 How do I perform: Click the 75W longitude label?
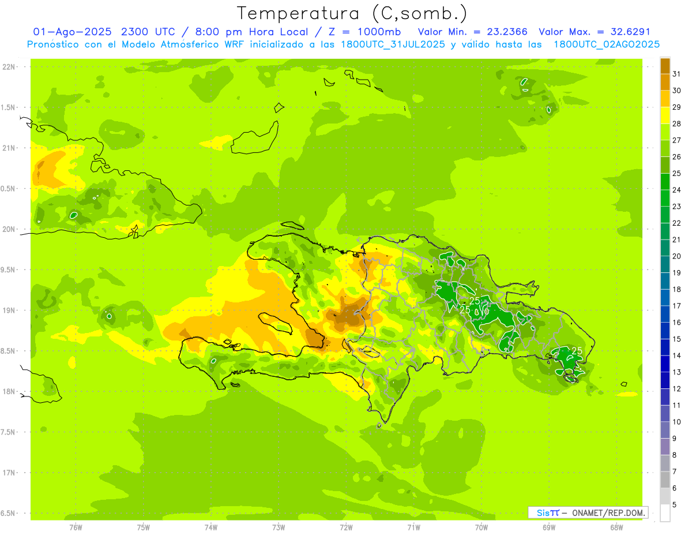click(x=143, y=527)
